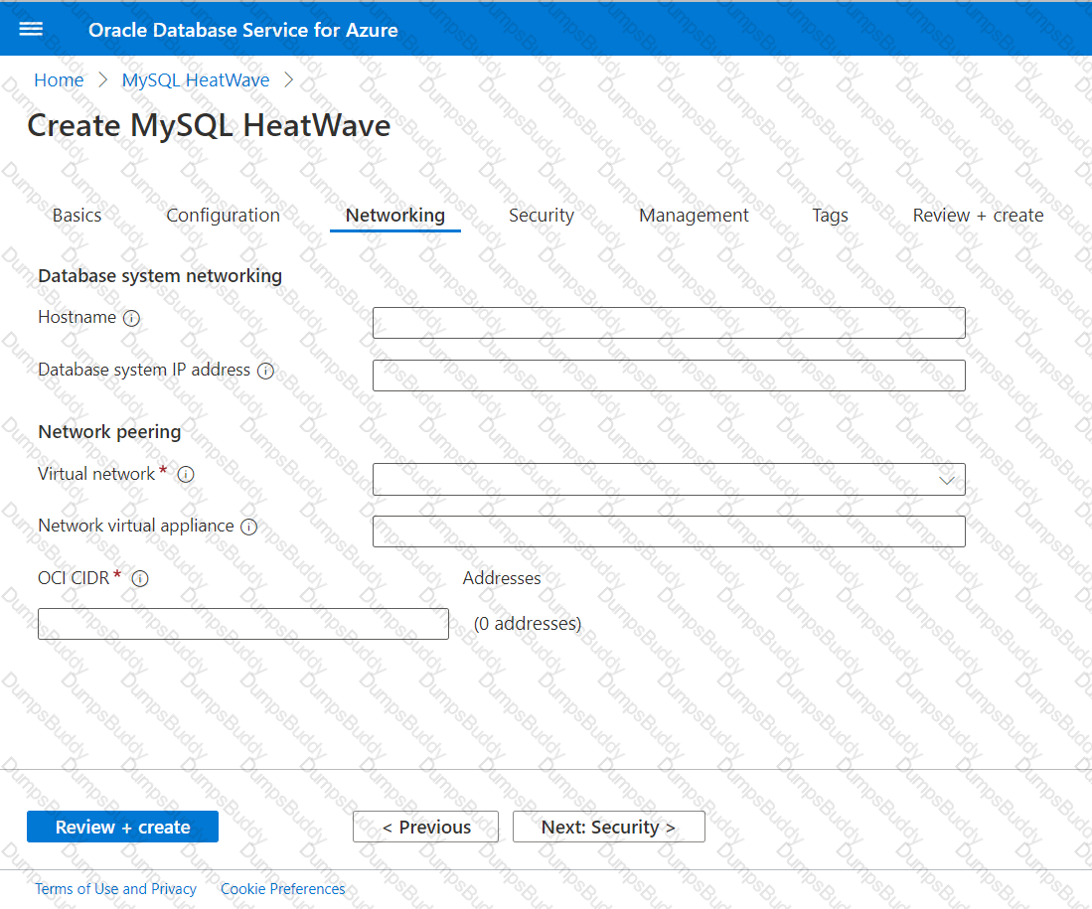Click the Oracle Database Service for Azure title
1092x909 pixels.
tap(243, 30)
